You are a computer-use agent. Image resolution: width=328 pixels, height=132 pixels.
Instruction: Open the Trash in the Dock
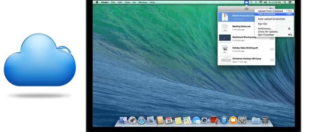coord(265,120)
